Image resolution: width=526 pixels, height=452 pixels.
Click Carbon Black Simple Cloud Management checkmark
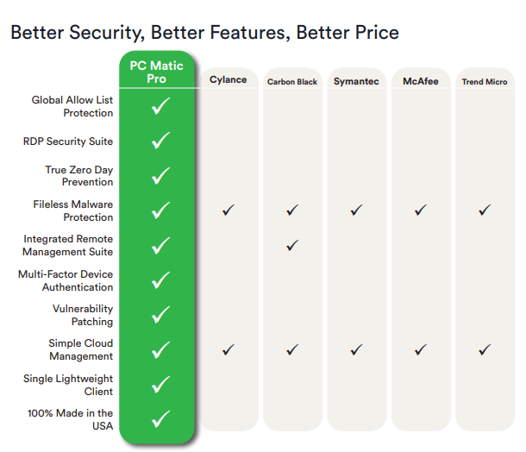pos(292,349)
